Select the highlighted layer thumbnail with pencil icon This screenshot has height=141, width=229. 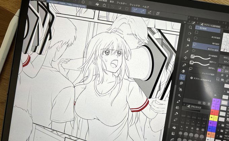[224, 102]
